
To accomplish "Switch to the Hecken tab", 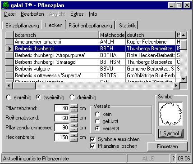I will click(54, 25).
